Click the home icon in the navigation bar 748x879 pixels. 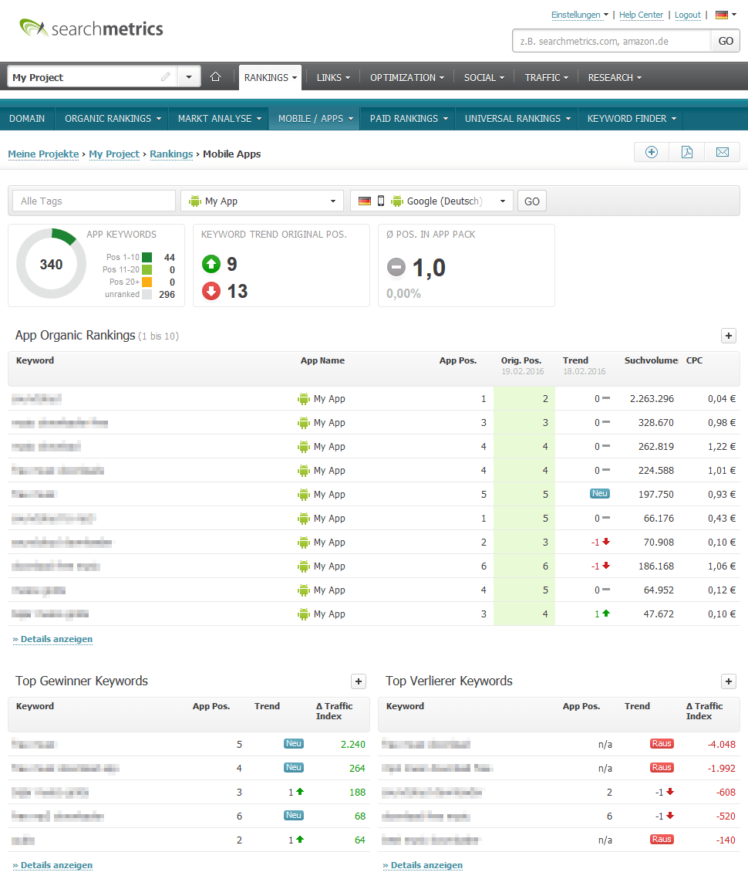(x=215, y=76)
